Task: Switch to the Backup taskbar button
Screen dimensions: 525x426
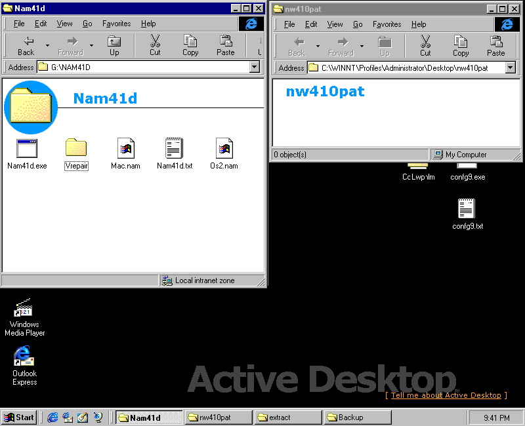Action: coord(358,417)
